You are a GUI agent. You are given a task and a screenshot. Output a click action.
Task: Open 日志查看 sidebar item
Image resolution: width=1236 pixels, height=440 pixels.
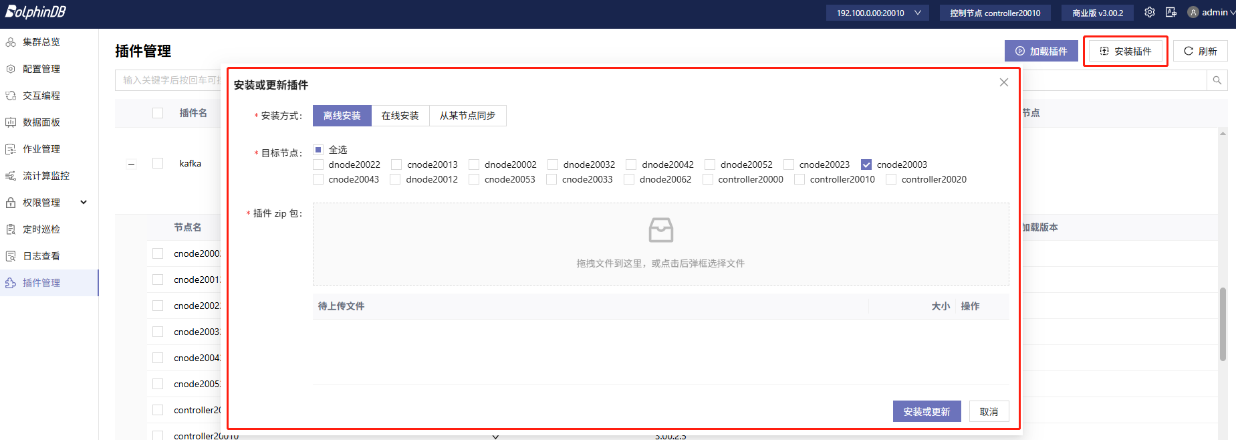(41, 256)
